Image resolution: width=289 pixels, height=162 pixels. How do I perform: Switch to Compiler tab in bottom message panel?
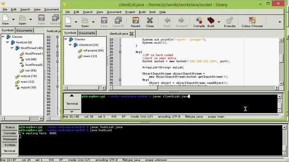[10, 133]
